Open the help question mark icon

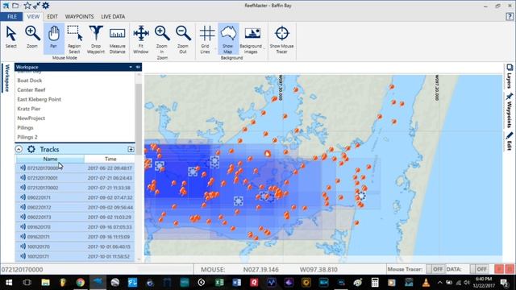click(x=510, y=16)
